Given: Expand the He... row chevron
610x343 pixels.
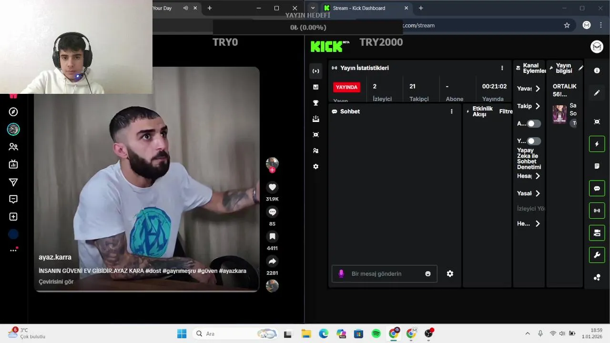Looking at the screenshot, I should click(538, 224).
